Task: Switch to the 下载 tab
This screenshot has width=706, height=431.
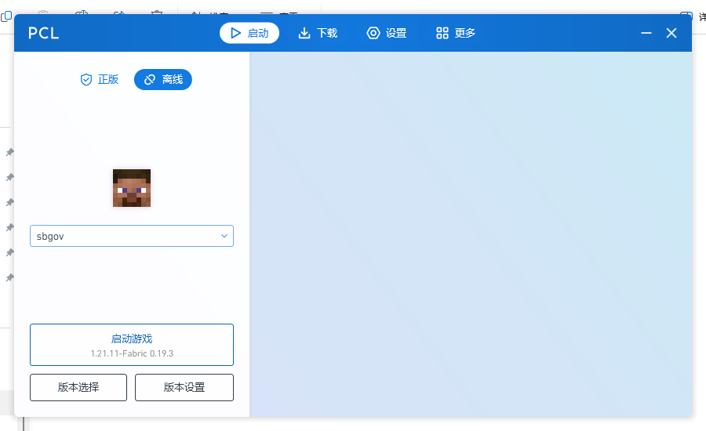Action: (x=318, y=33)
